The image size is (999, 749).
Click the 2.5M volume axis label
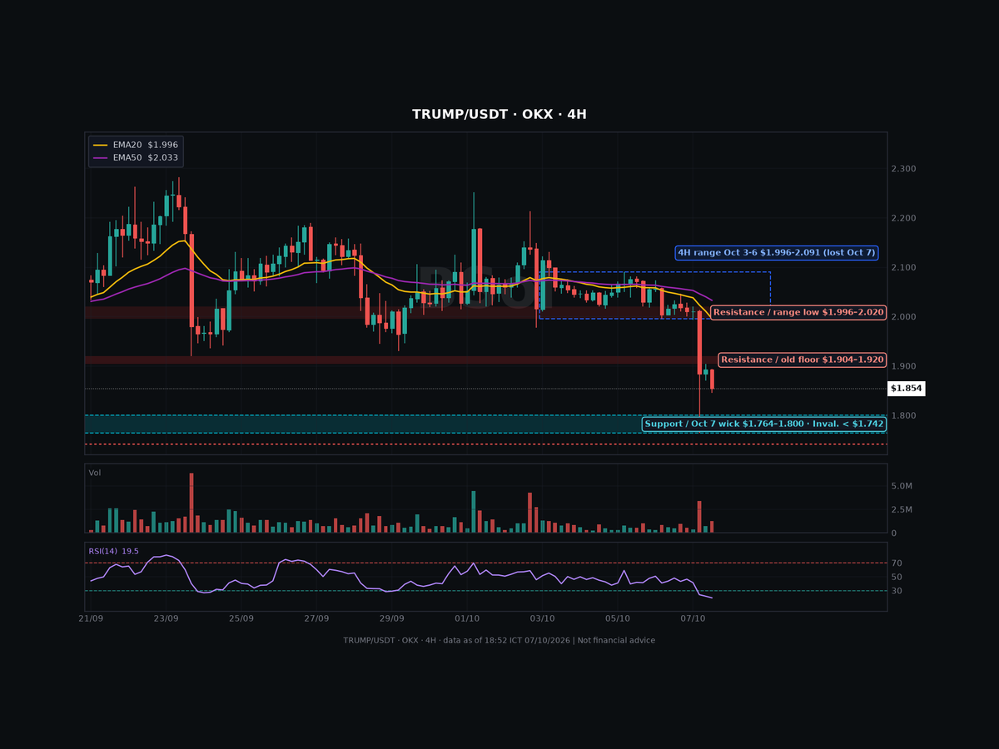click(x=902, y=509)
